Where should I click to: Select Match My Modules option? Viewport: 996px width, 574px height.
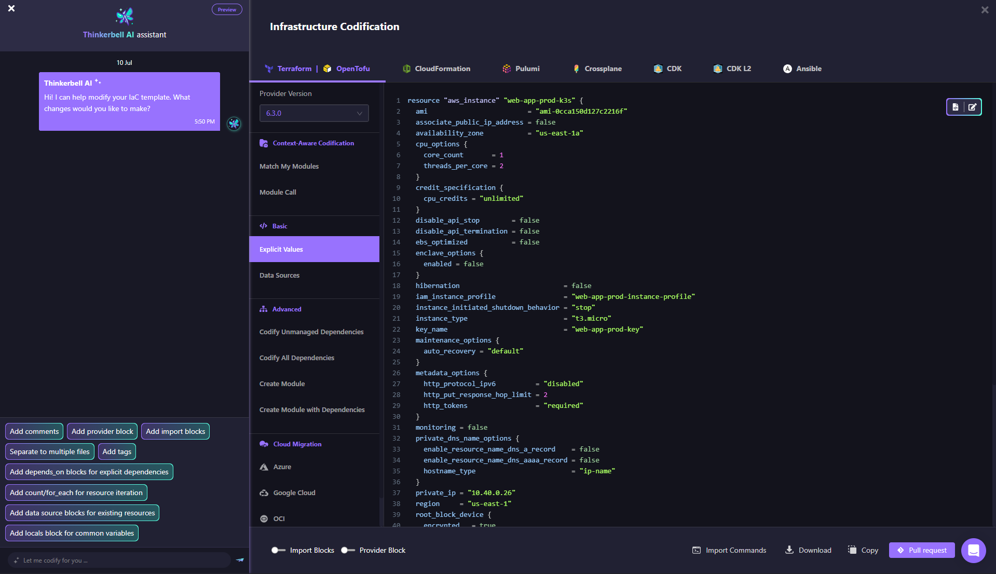(314, 166)
